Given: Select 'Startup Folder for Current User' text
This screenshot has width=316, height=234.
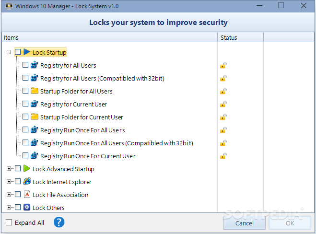Looking at the screenshot, I should tap(82, 117).
